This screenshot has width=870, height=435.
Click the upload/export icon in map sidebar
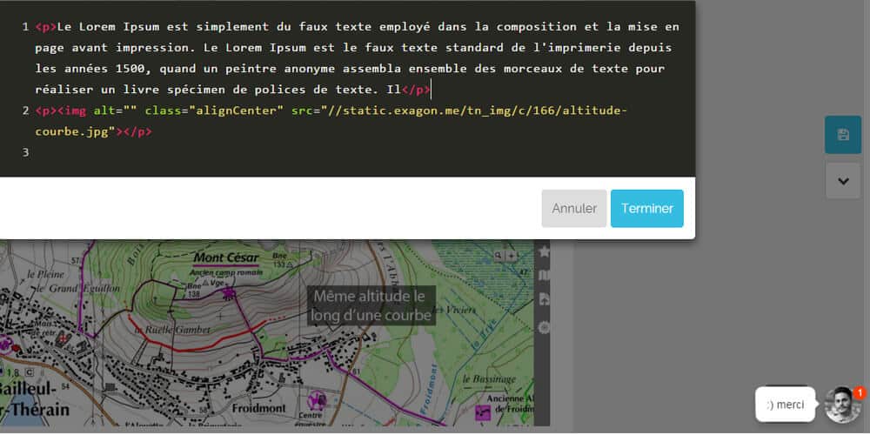pyautogui.click(x=544, y=299)
